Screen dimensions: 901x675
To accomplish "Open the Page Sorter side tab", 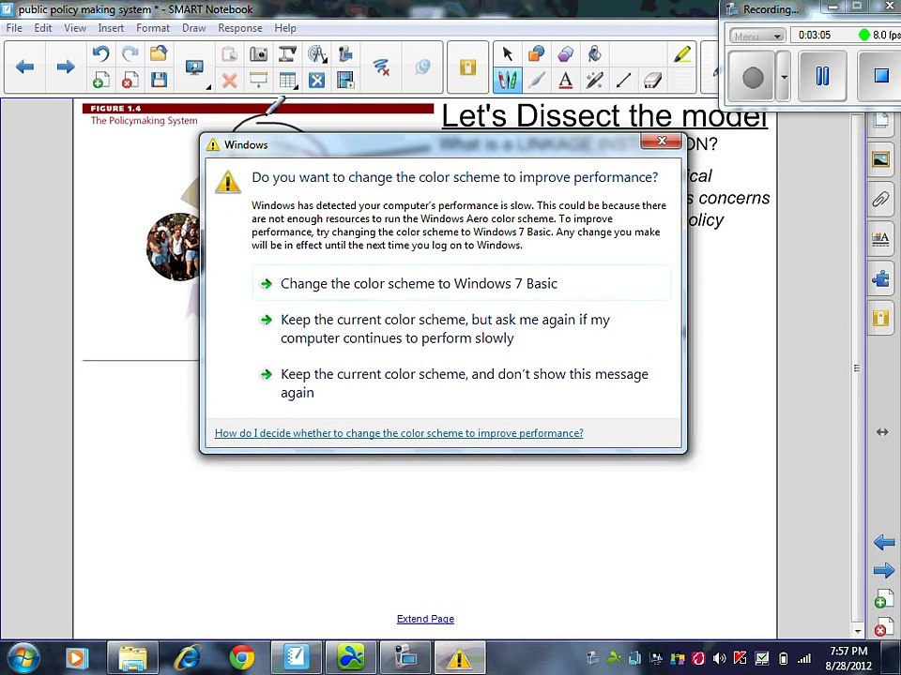I will [x=881, y=121].
